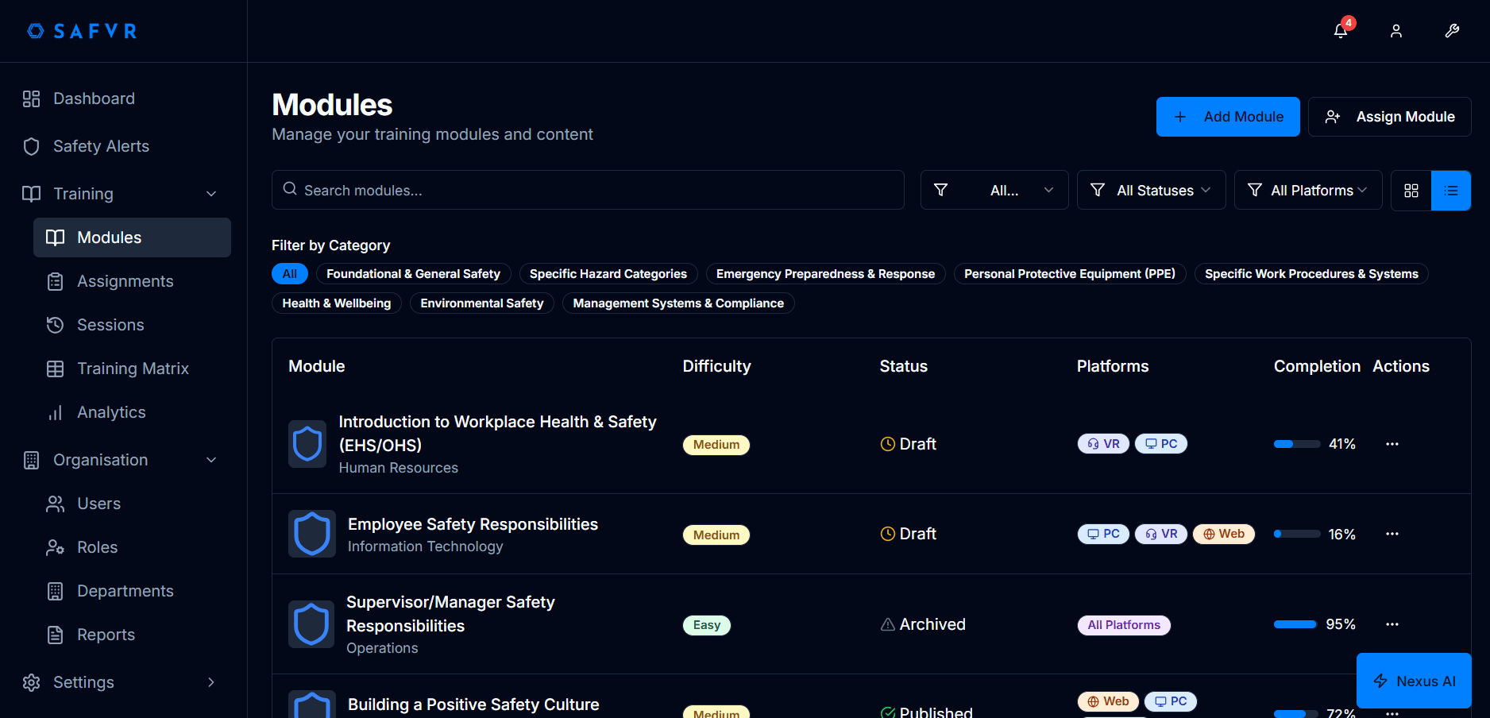Collapse the Organisation section chevron
This screenshot has height=718, width=1490.
[211, 460]
